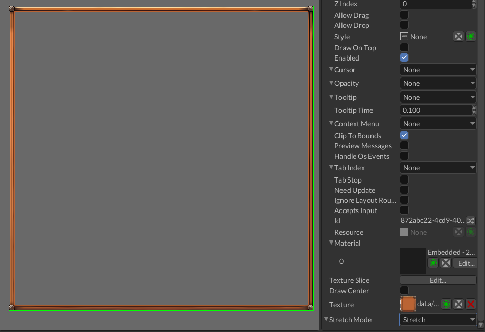Click the orange Texture preview swatch
This screenshot has width=485, height=332.
tap(408, 304)
